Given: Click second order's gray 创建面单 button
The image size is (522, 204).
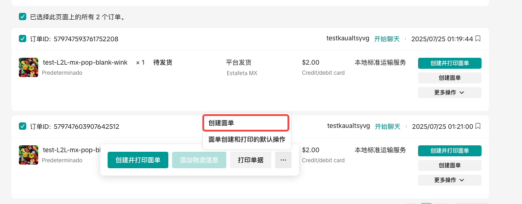Looking at the screenshot, I should tap(449, 165).
